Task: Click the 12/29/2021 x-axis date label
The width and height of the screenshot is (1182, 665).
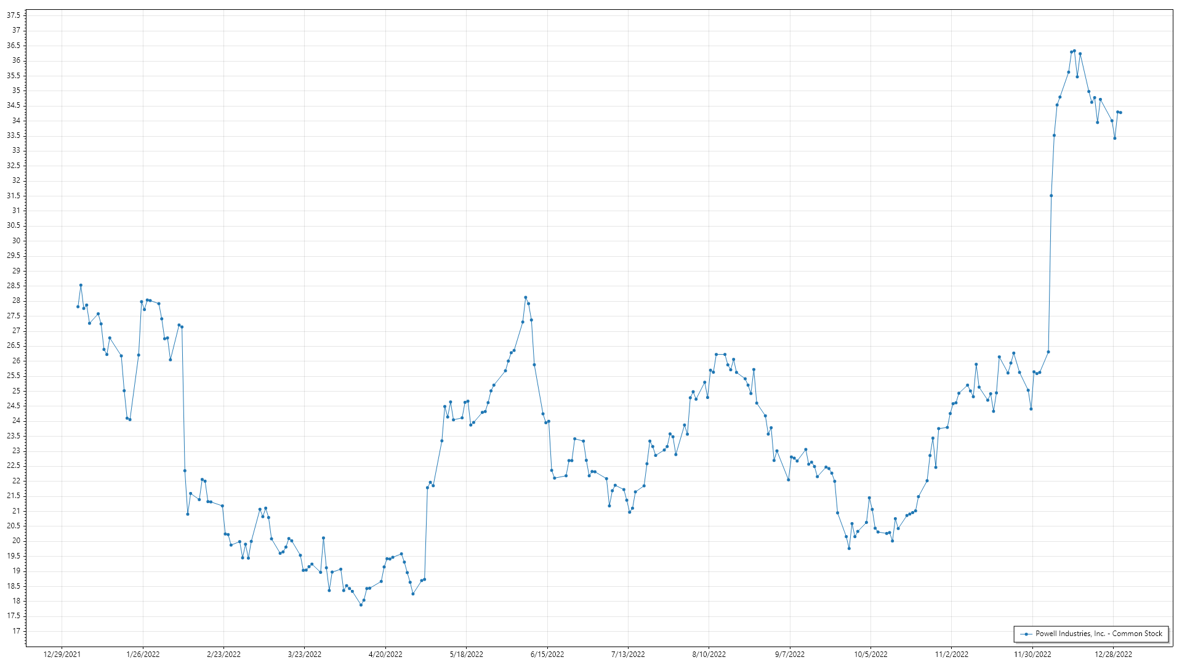Action: click(x=62, y=654)
